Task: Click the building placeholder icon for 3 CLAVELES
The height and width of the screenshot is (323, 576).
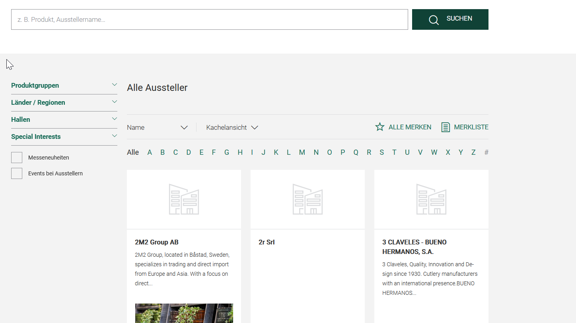Action: coord(431,199)
